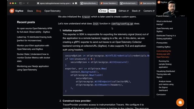Open the Careers external link in navbar

(149, 11)
